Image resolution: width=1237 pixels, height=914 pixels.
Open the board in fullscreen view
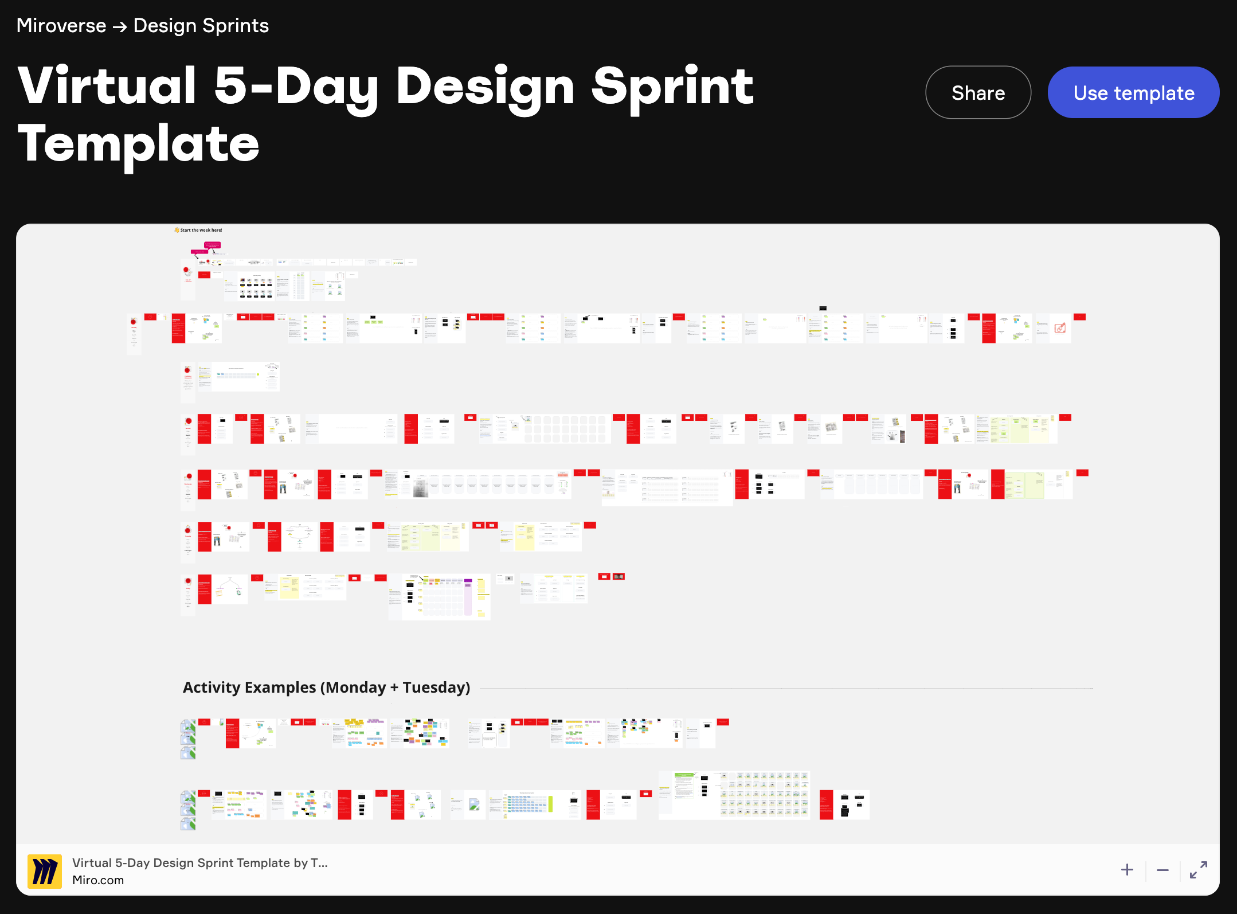coord(1199,870)
